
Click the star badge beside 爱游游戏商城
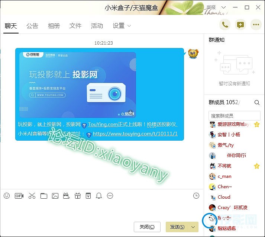click(257, 125)
